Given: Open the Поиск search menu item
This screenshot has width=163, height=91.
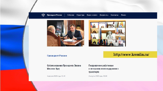Looking at the screenshot, I should [123, 15].
